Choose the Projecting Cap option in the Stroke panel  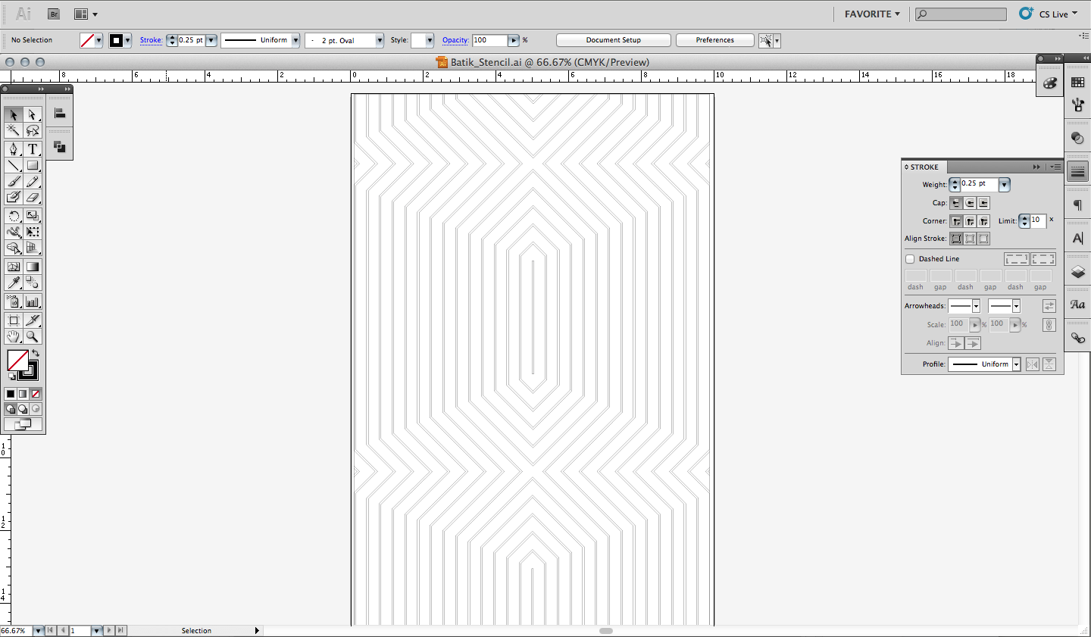[x=983, y=203]
